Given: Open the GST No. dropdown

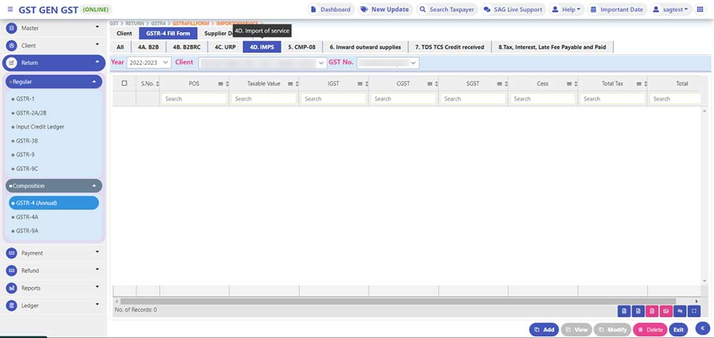Looking at the screenshot, I should click(388, 63).
